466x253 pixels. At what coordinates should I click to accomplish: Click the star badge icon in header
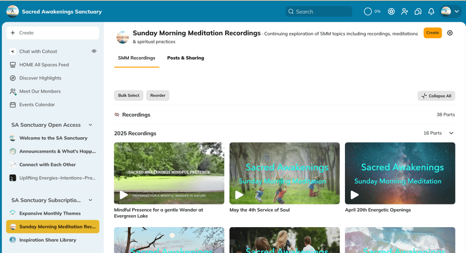click(391, 11)
